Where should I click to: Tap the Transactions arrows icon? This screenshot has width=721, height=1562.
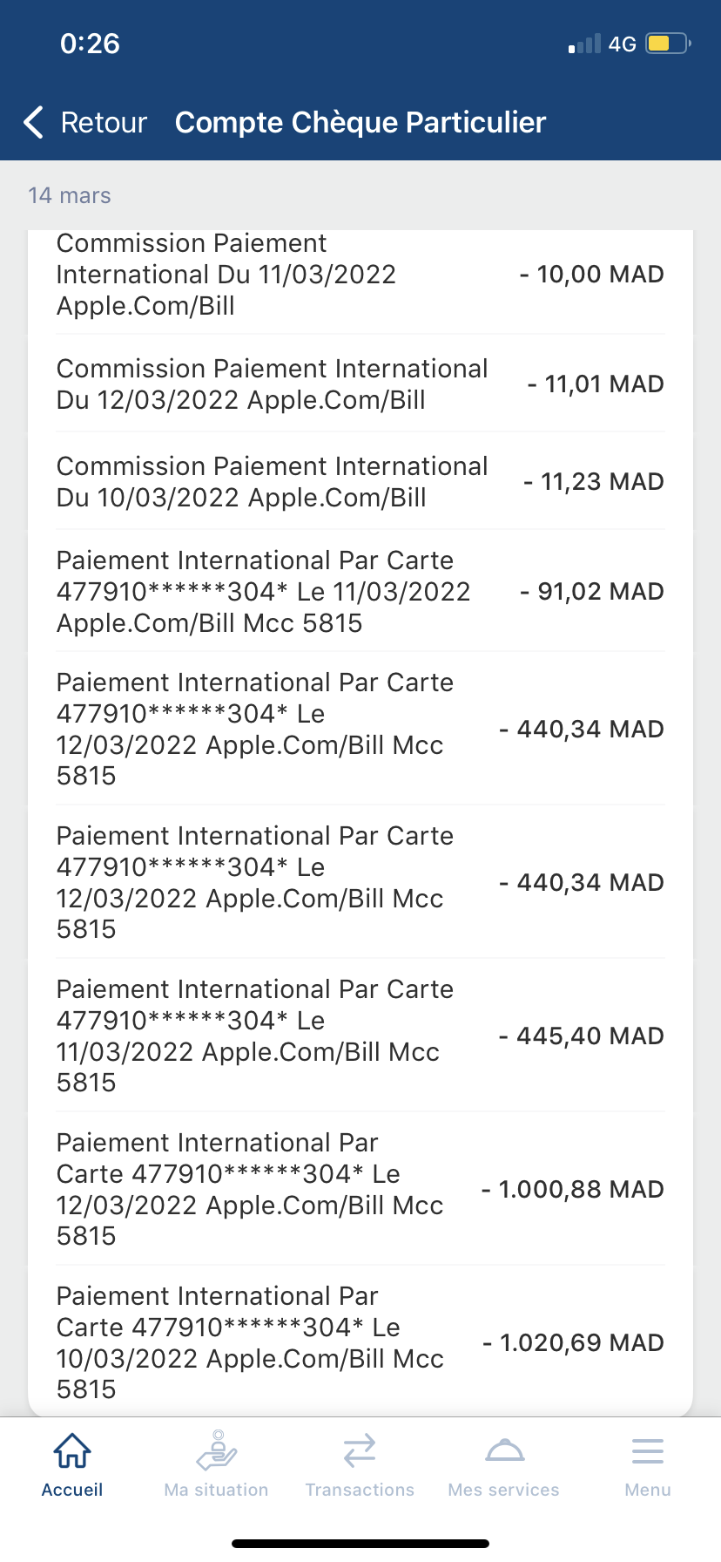360,1450
